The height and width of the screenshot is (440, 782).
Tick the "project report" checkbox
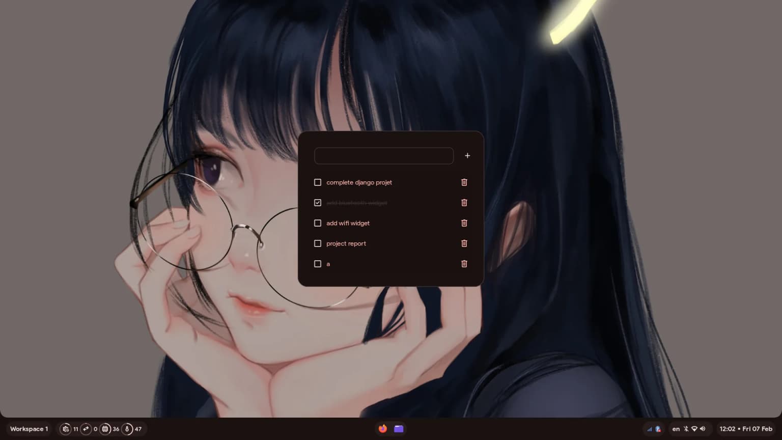tap(318, 243)
